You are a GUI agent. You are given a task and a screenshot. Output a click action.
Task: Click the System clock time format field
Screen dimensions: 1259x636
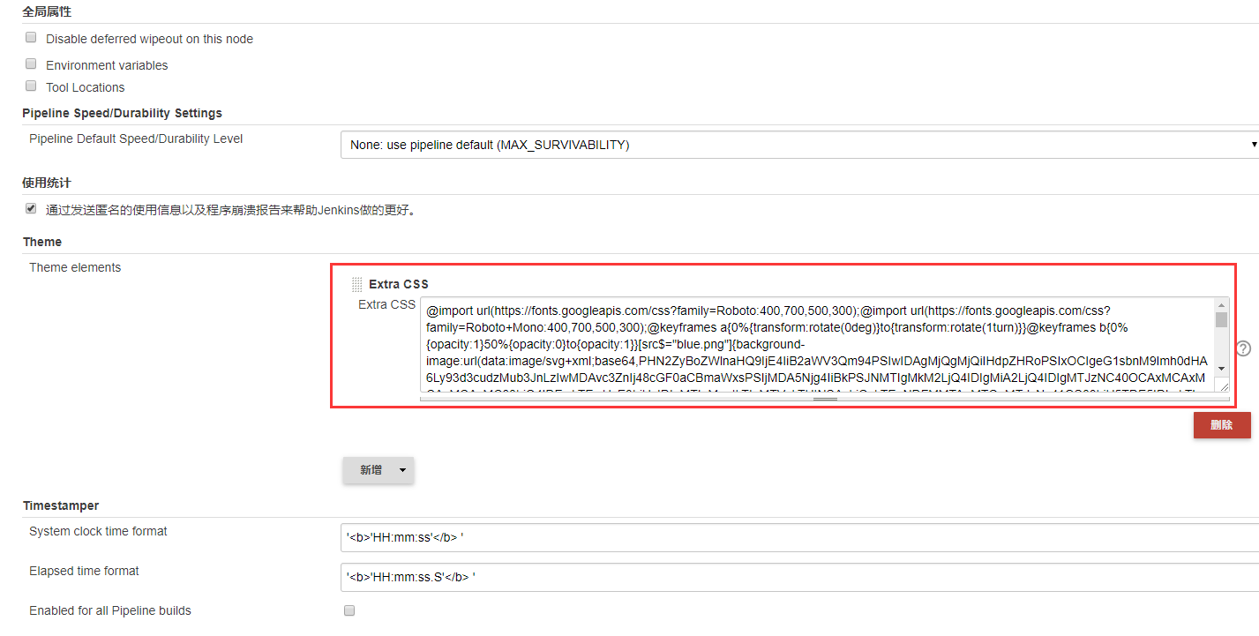click(618, 535)
